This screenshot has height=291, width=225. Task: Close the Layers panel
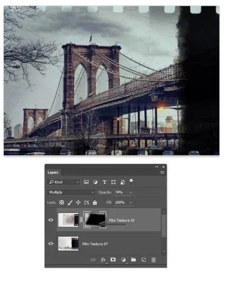pos(163,167)
